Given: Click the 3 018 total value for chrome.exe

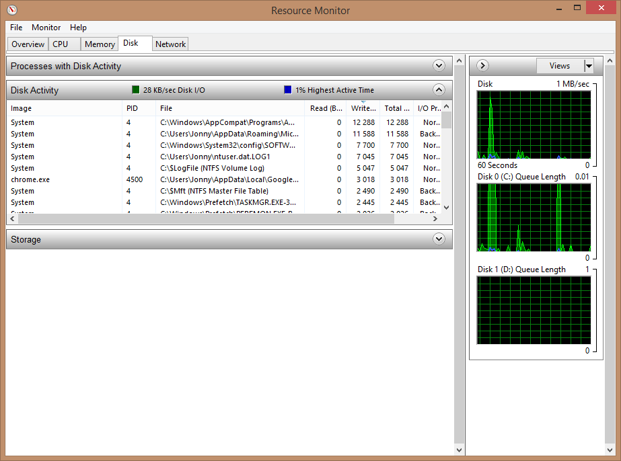Looking at the screenshot, I should pyautogui.click(x=399, y=179).
